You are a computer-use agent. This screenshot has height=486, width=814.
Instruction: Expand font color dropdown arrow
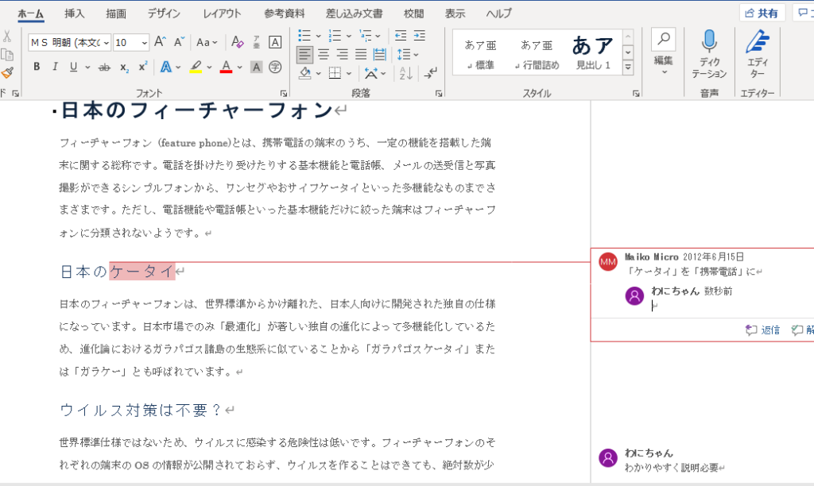[239, 67]
